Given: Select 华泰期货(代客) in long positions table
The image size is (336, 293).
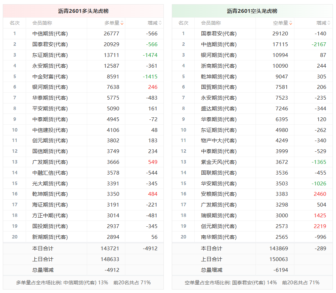Looking at the screenshot, I should (50, 98).
